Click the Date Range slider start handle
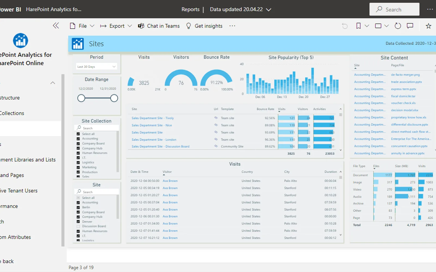 click(x=81, y=98)
